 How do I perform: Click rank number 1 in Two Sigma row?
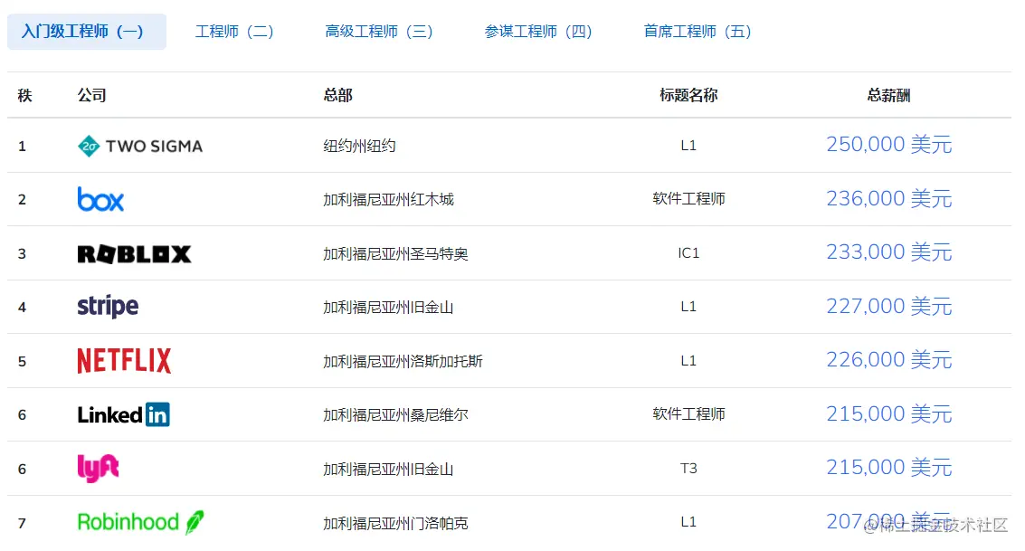click(x=23, y=146)
